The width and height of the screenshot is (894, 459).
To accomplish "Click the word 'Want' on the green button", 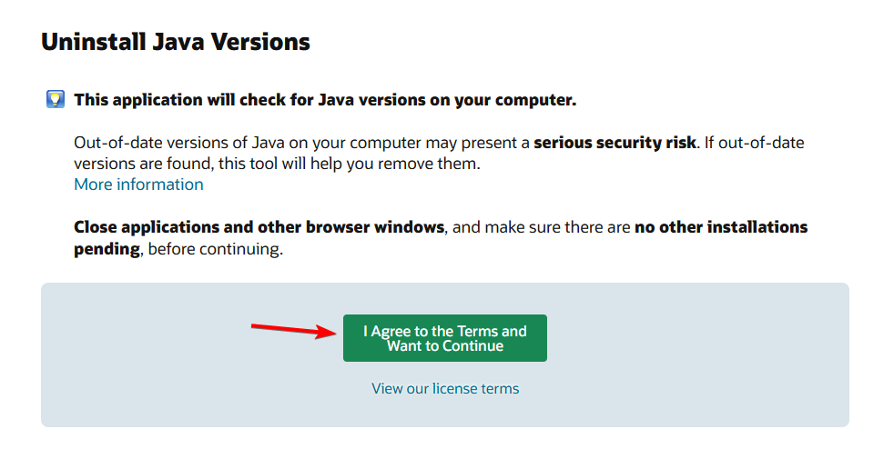I will (x=404, y=346).
